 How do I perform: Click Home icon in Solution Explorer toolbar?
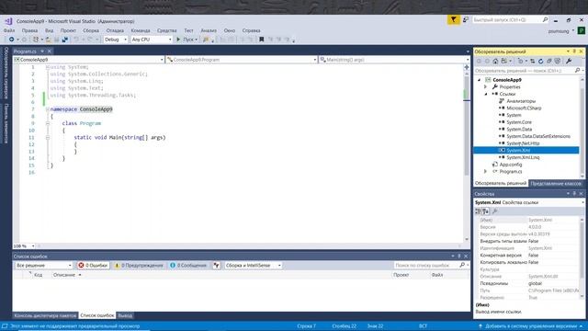point(495,62)
